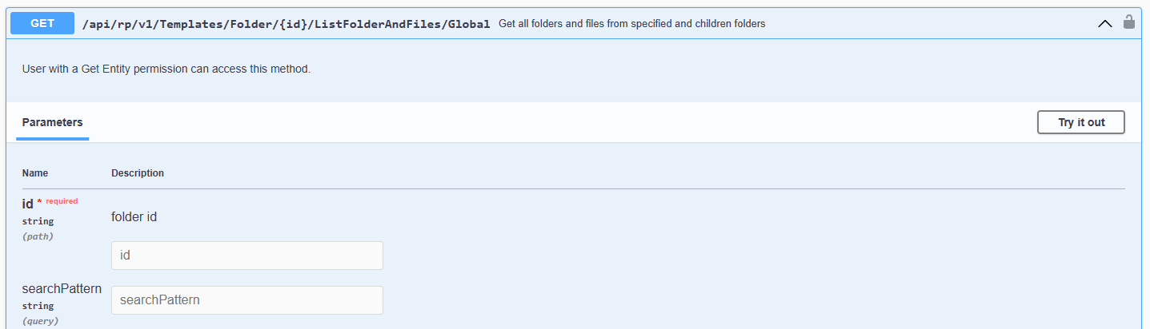Click the searchPattern parameter name label
The image size is (1150, 329).
coord(62,289)
